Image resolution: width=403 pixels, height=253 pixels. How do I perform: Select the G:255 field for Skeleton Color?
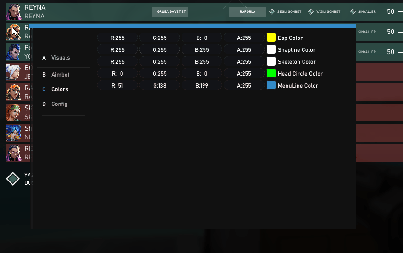click(x=160, y=61)
